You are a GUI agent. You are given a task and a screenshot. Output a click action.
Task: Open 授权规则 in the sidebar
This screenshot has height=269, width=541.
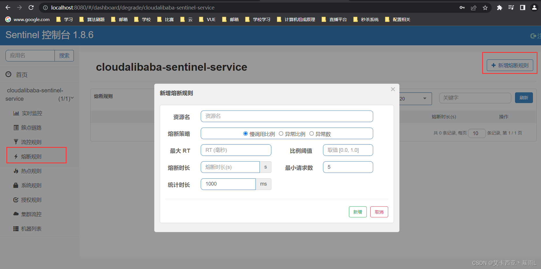[x=27, y=200]
